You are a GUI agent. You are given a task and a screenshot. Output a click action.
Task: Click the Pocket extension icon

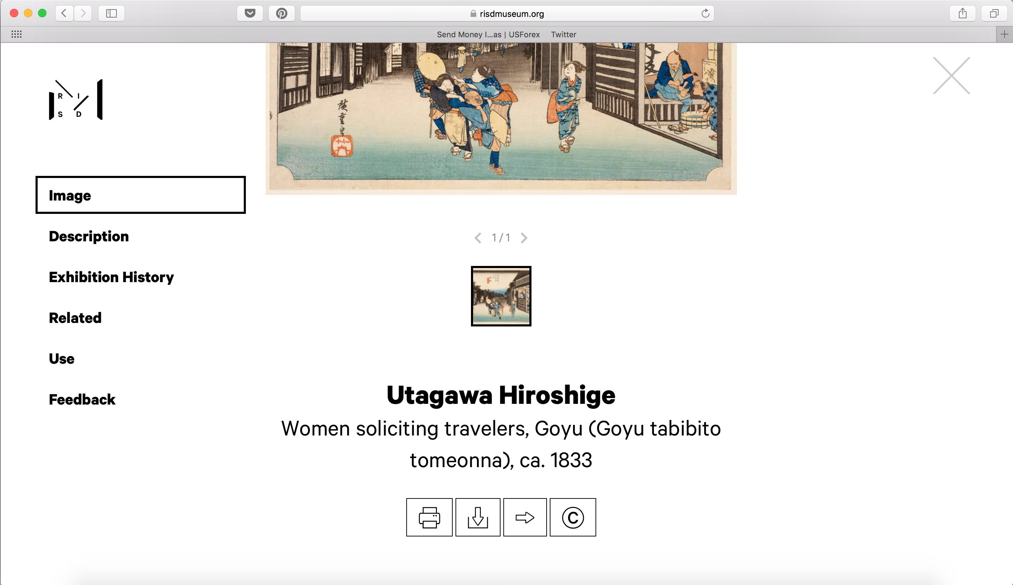click(250, 13)
